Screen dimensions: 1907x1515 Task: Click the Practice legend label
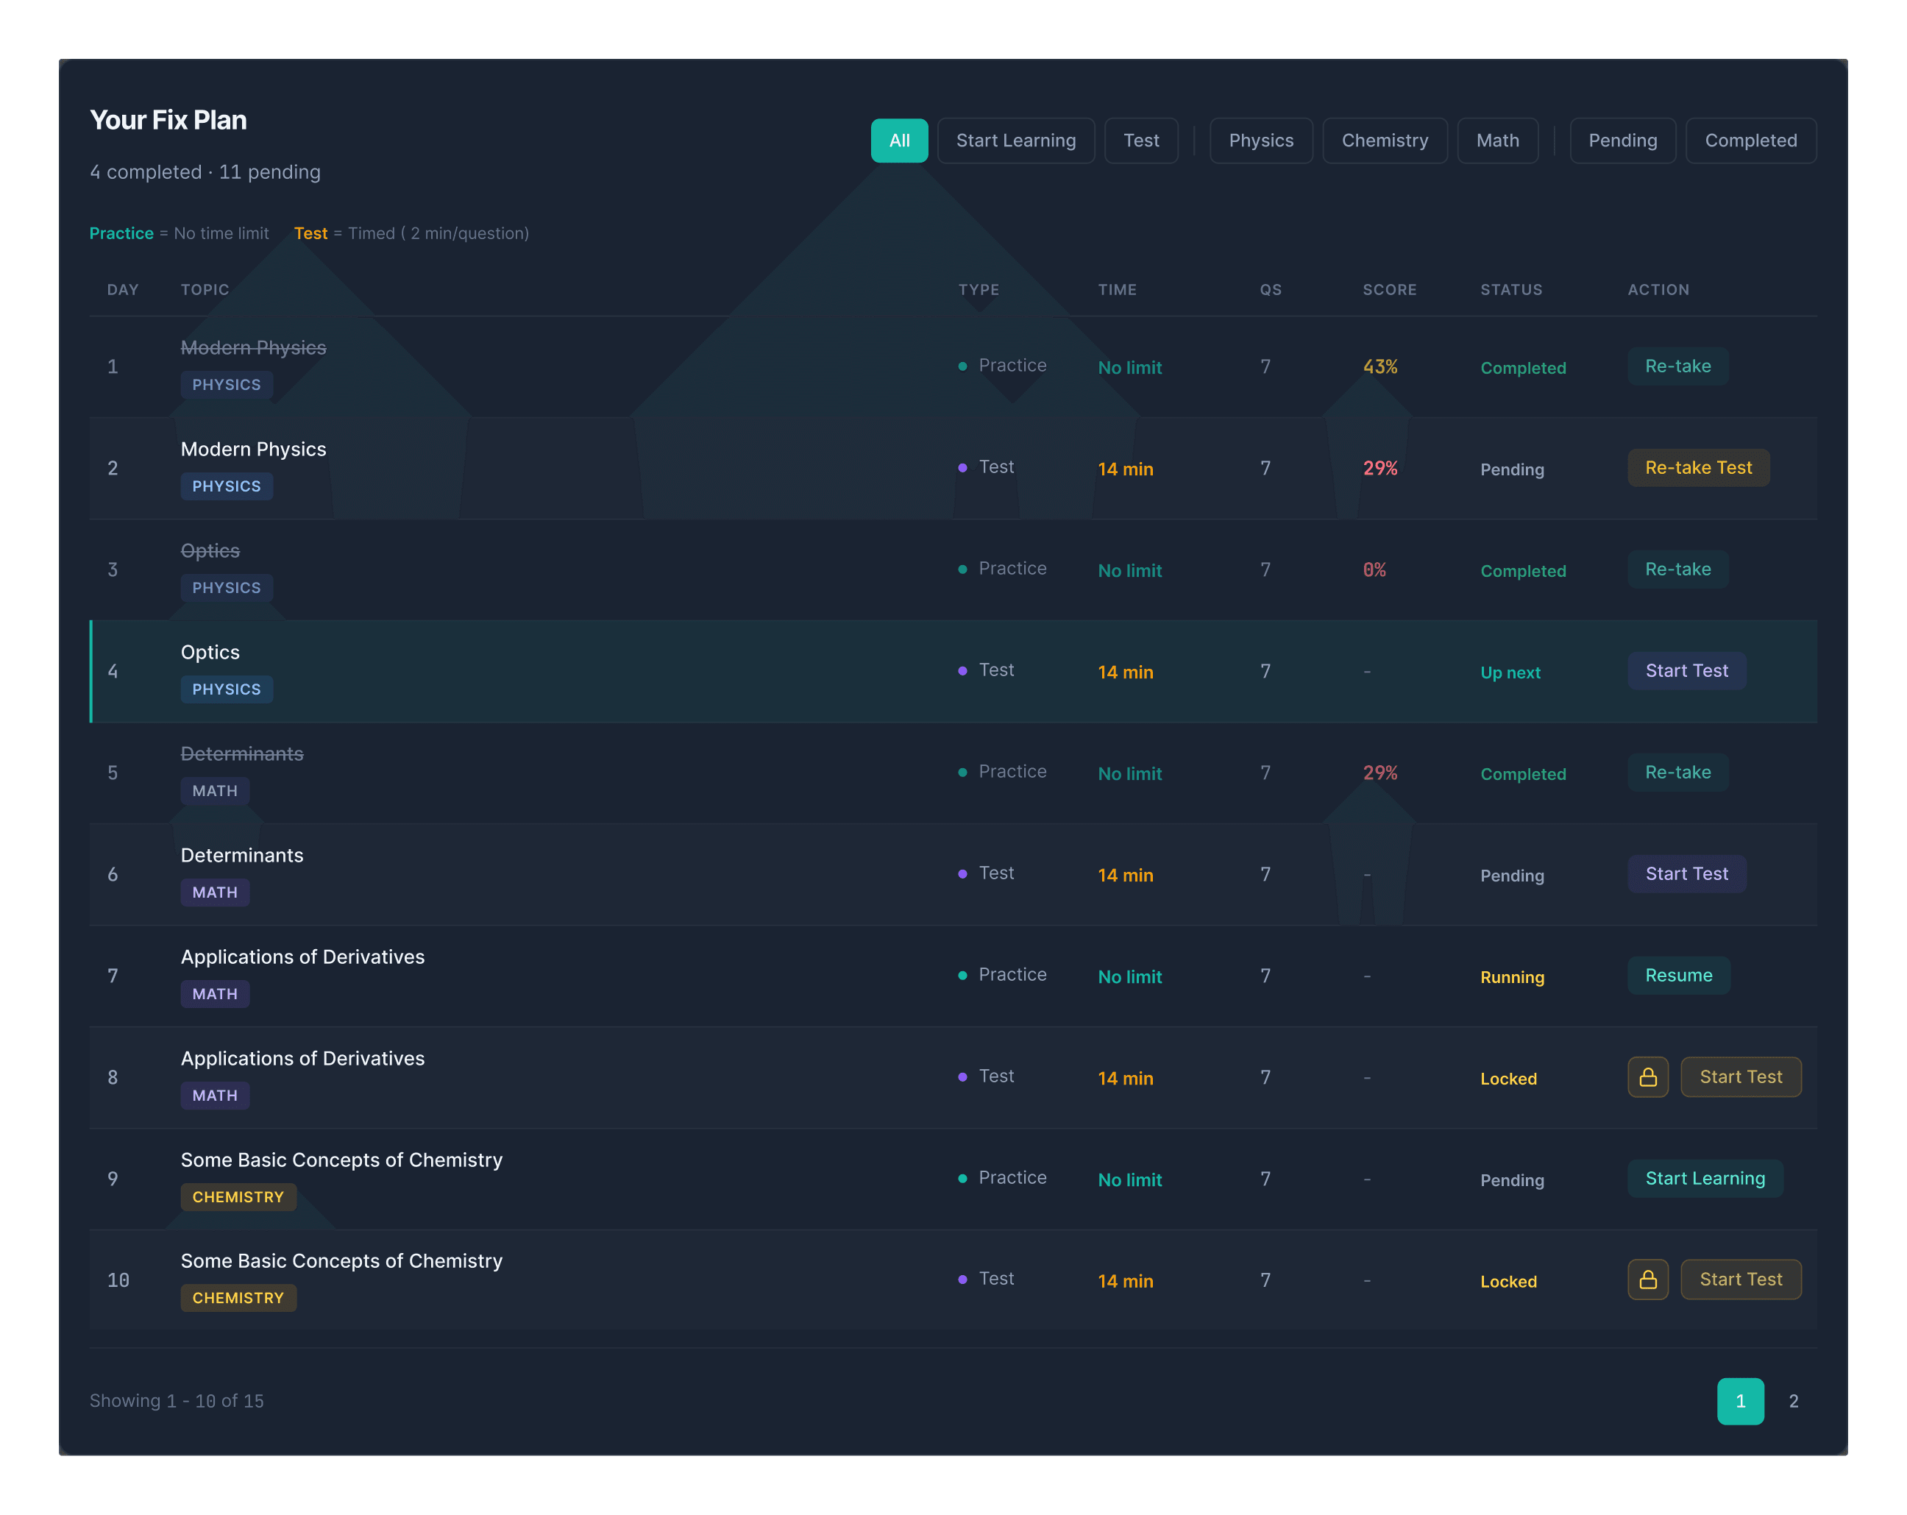(x=121, y=233)
